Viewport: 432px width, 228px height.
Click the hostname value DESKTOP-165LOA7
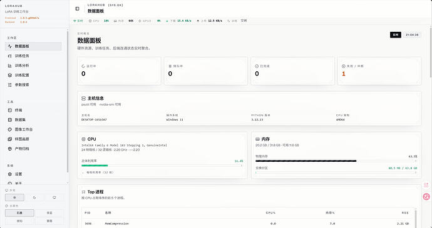pos(94,120)
